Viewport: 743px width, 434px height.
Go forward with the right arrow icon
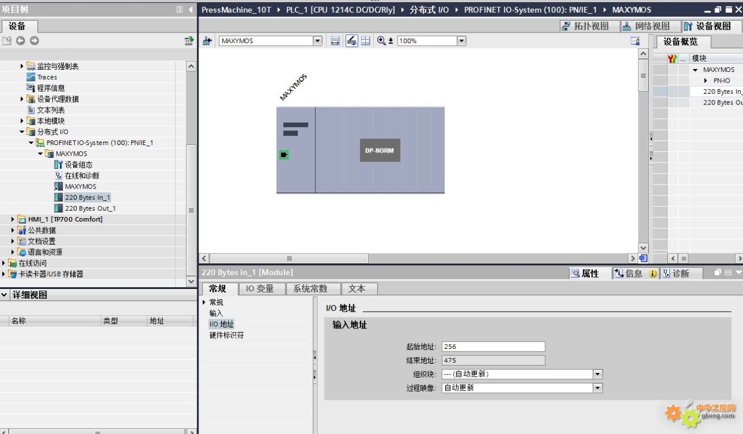tap(34, 41)
